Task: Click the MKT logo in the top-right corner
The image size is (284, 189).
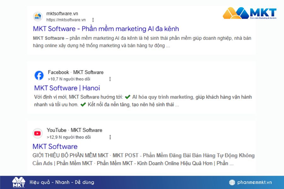Action: (250, 13)
